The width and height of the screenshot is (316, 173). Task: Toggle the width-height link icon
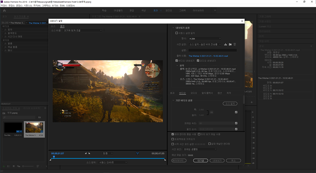tap(212, 112)
